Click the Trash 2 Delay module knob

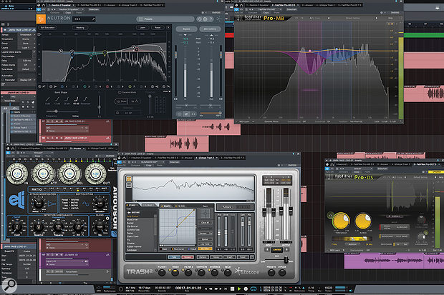click(228, 273)
